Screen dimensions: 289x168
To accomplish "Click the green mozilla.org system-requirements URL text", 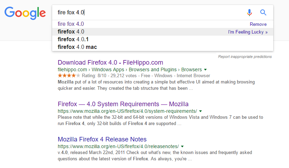I will pos(127,111).
